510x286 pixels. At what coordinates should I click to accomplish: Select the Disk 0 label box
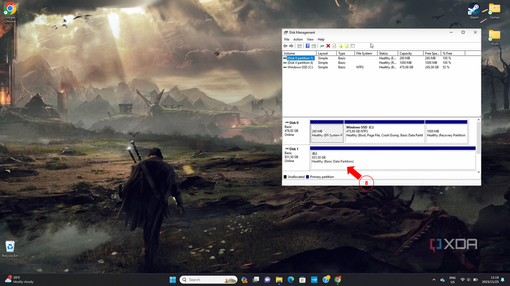(x=296, y=131)
